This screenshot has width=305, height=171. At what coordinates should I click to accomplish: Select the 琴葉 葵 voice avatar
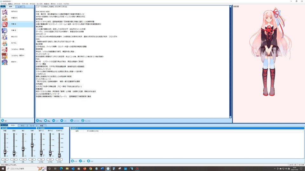pos(5,30)
